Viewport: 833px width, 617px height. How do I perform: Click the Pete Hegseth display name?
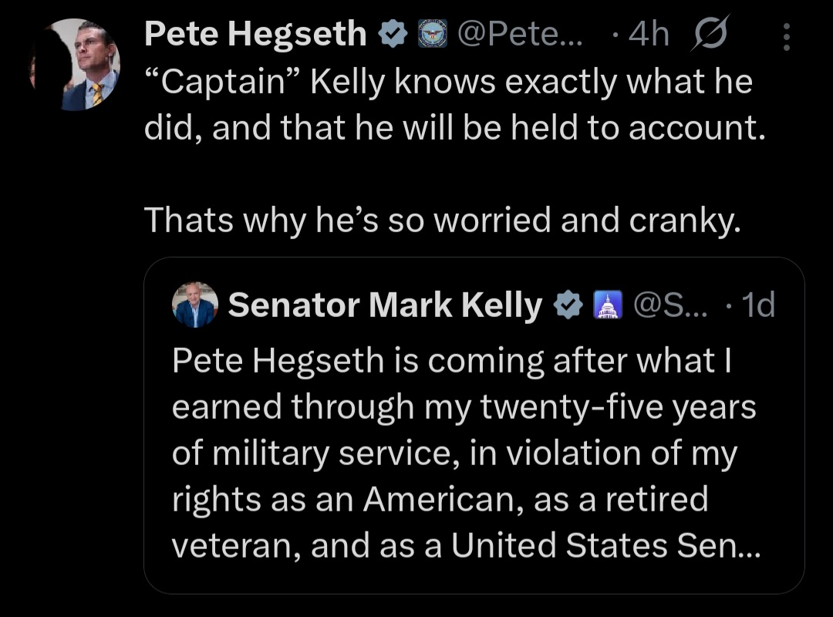(255, 35)
